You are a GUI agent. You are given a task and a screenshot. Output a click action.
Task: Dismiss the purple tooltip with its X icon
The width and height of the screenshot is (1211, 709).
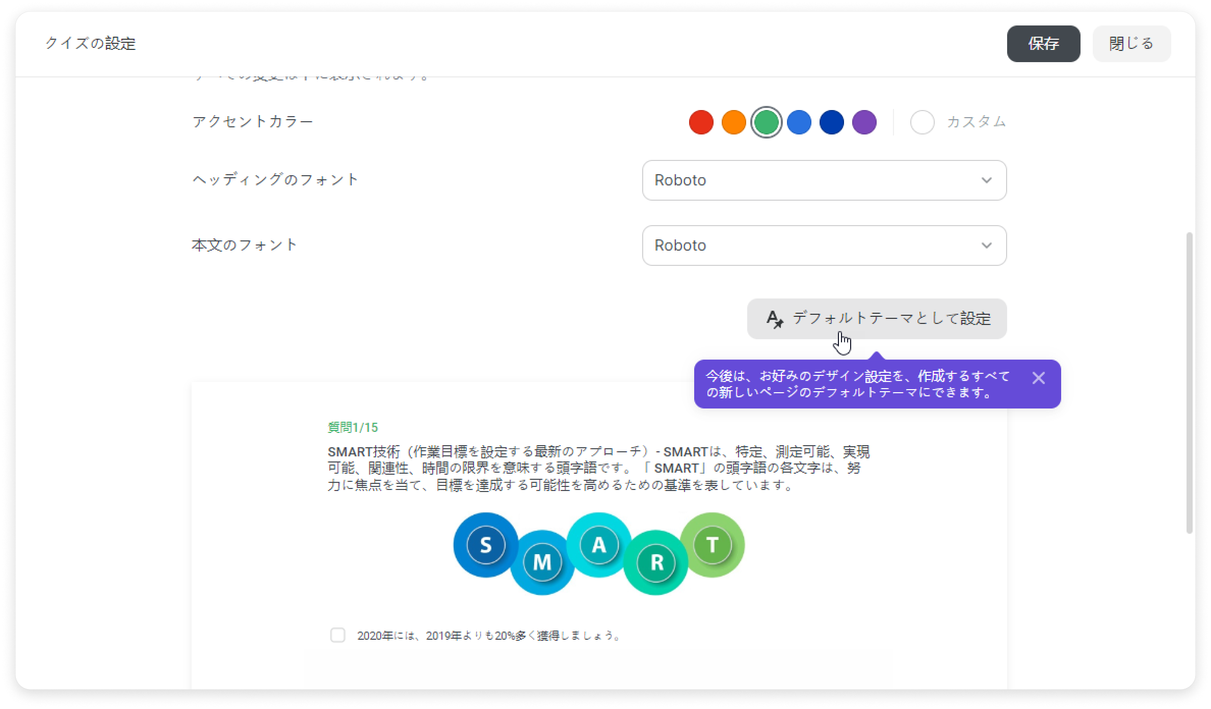click(x=1038, y=378)
